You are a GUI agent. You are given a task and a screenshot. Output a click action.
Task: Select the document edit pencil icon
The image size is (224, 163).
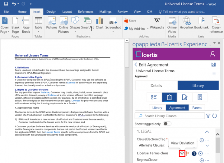pyautogui.click(x=184, y=97)
